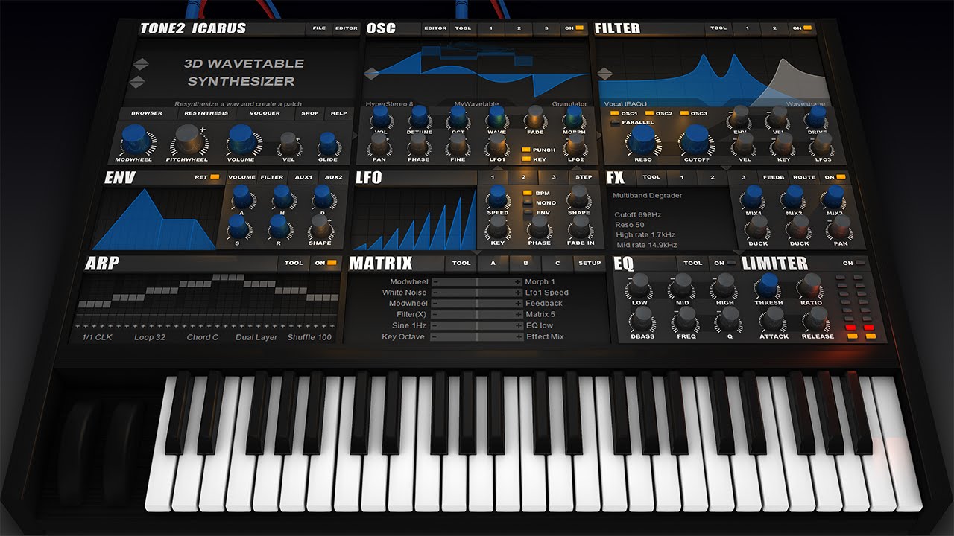Open the SHOP
The width and height of the screenshot is (954, 536).
point(309,113)
